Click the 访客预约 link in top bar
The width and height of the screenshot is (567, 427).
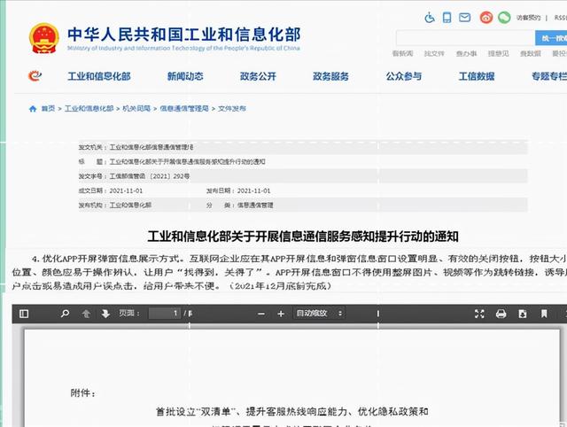click(528, 18)
